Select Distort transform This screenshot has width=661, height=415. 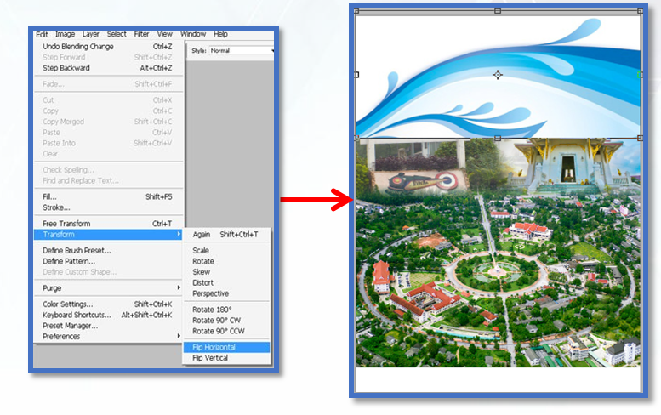click(x=227, y=282)
